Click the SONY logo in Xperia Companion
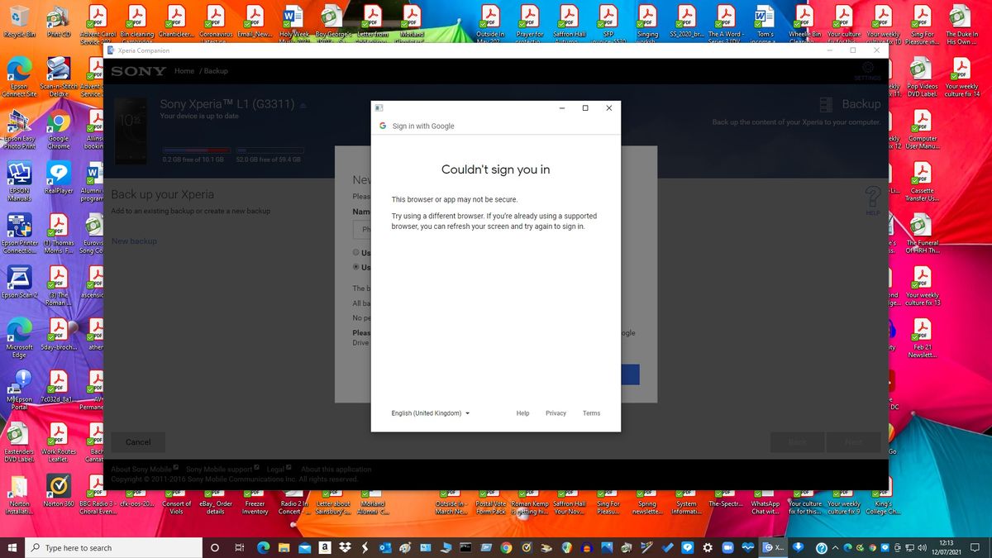992x558 pixels. pos(137,70)
